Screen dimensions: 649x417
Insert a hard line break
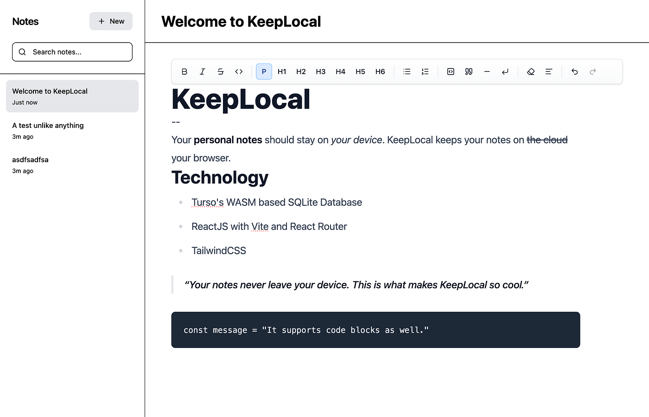coord(505,71)
